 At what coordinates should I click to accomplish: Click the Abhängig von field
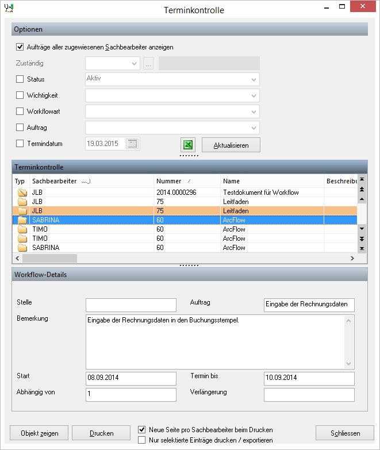(131, 395)
